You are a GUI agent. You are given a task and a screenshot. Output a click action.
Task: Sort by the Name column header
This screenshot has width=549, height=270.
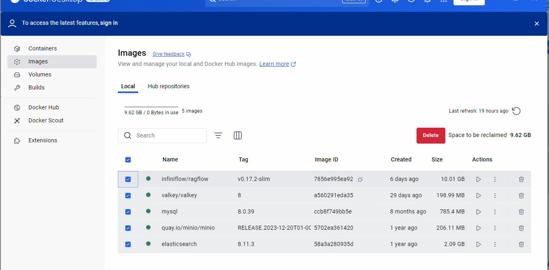[170, 159]
